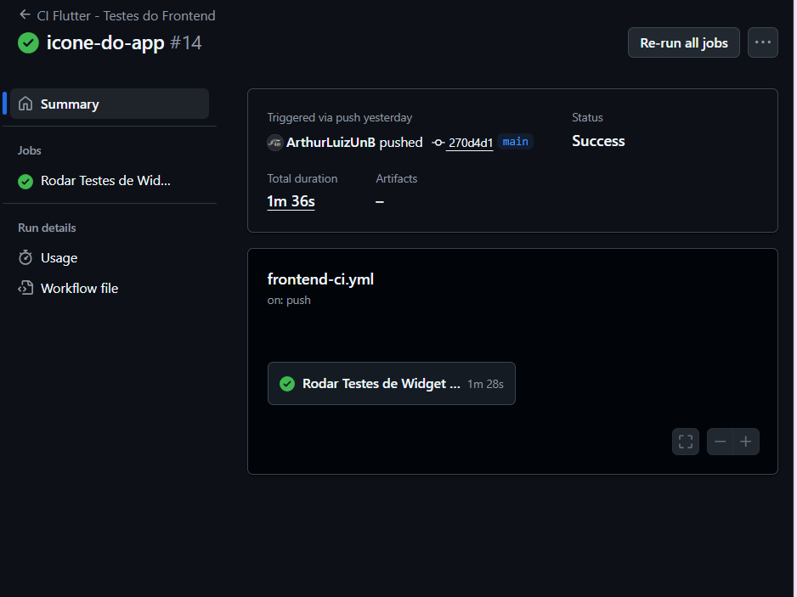Click the zoom in plus control

[x=746, y=442]
